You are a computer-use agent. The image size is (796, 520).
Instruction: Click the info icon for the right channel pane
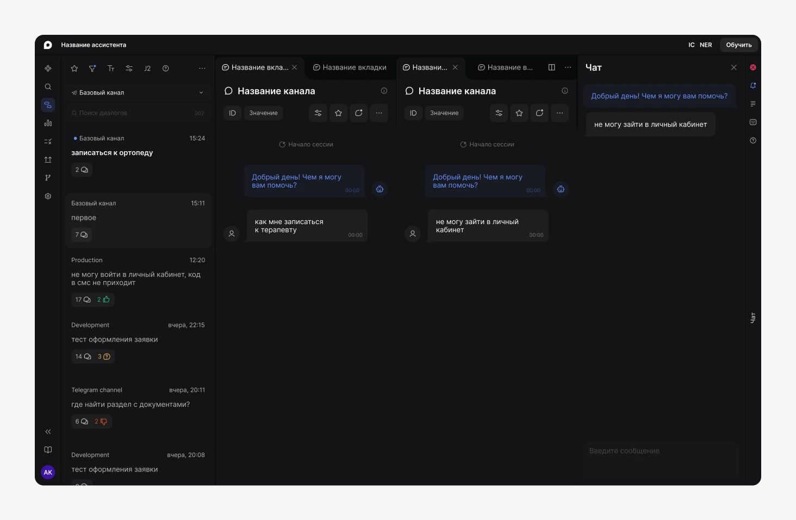point(565,91)
